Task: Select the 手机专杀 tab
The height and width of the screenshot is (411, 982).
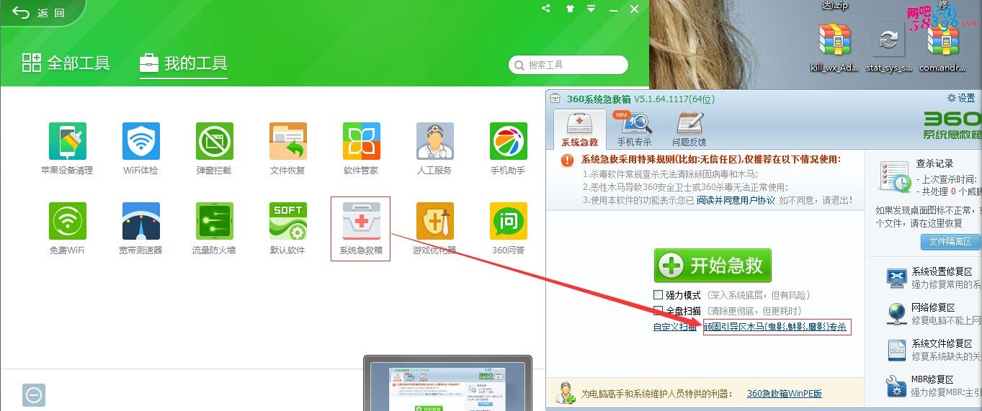Action: click(x=634, y=130)
